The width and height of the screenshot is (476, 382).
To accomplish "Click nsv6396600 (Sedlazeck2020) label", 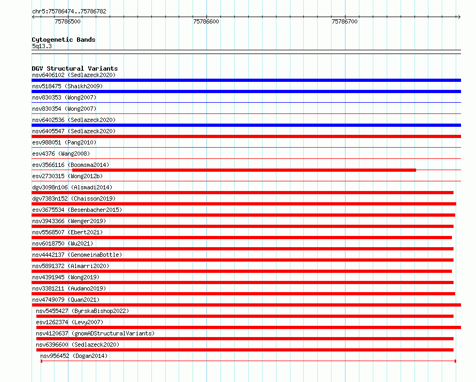I will [x=78, y=345].
